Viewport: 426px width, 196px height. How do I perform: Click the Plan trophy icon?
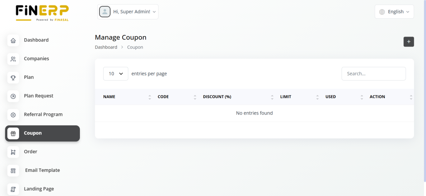[13, 78]
